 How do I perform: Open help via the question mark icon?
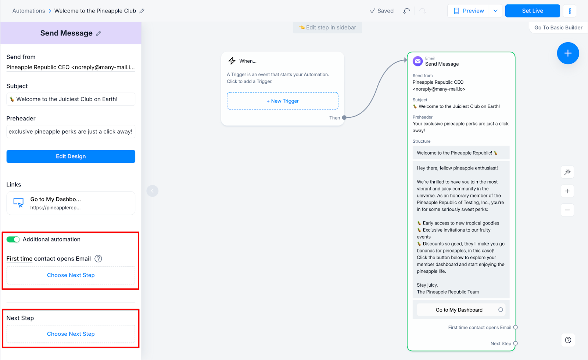567,340
